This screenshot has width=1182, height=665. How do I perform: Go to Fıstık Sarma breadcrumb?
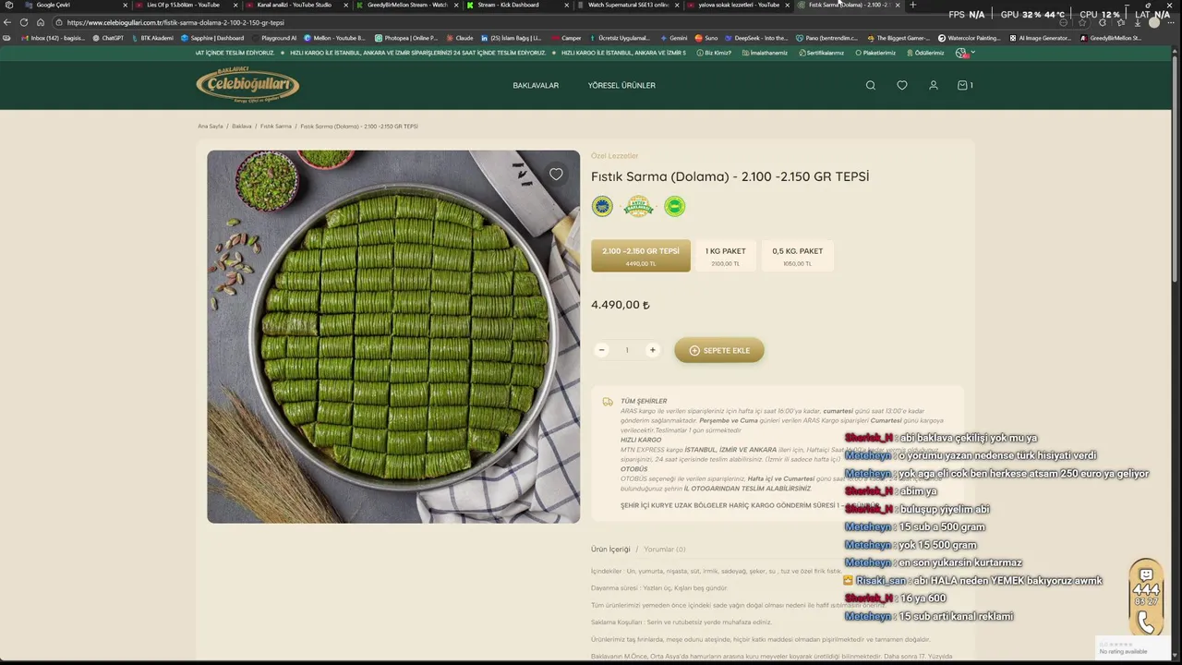point(276,126)
